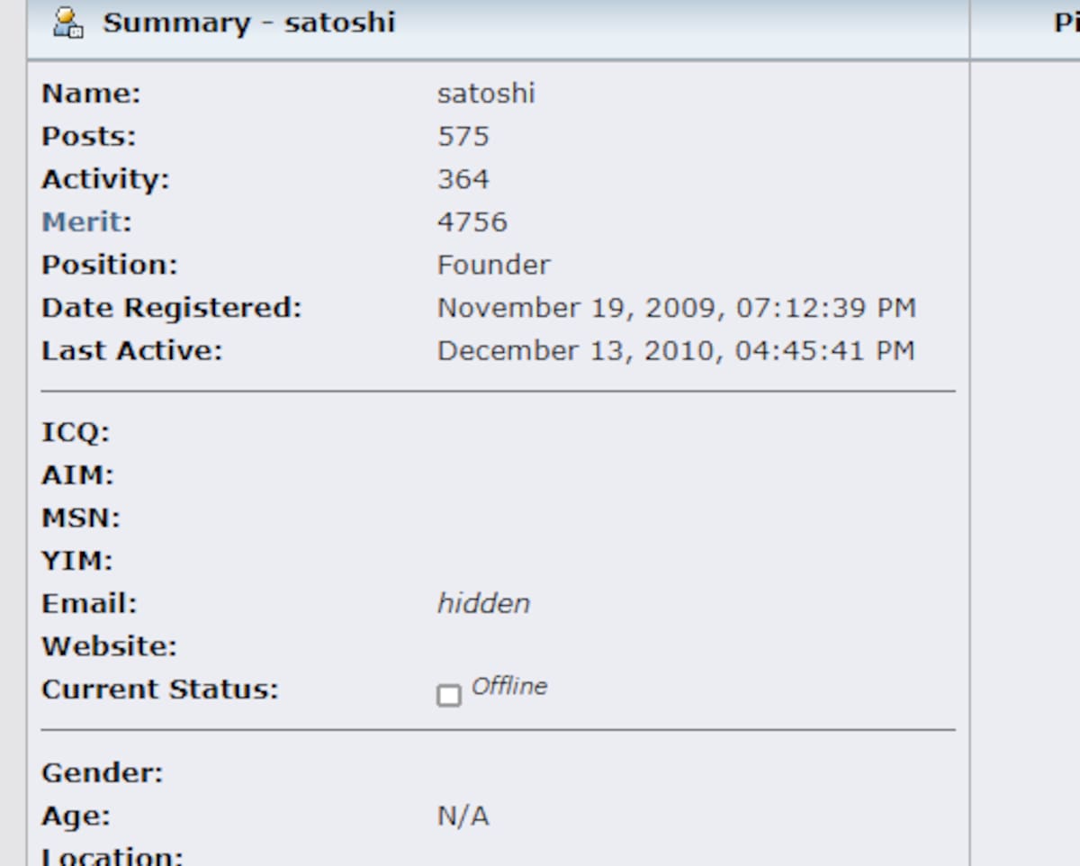Click the Website field label
1080x866 pixels.
point(109,646)
